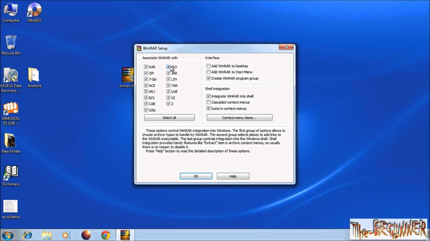Open the Windows Start menu orb

click(x=7, y=235)
